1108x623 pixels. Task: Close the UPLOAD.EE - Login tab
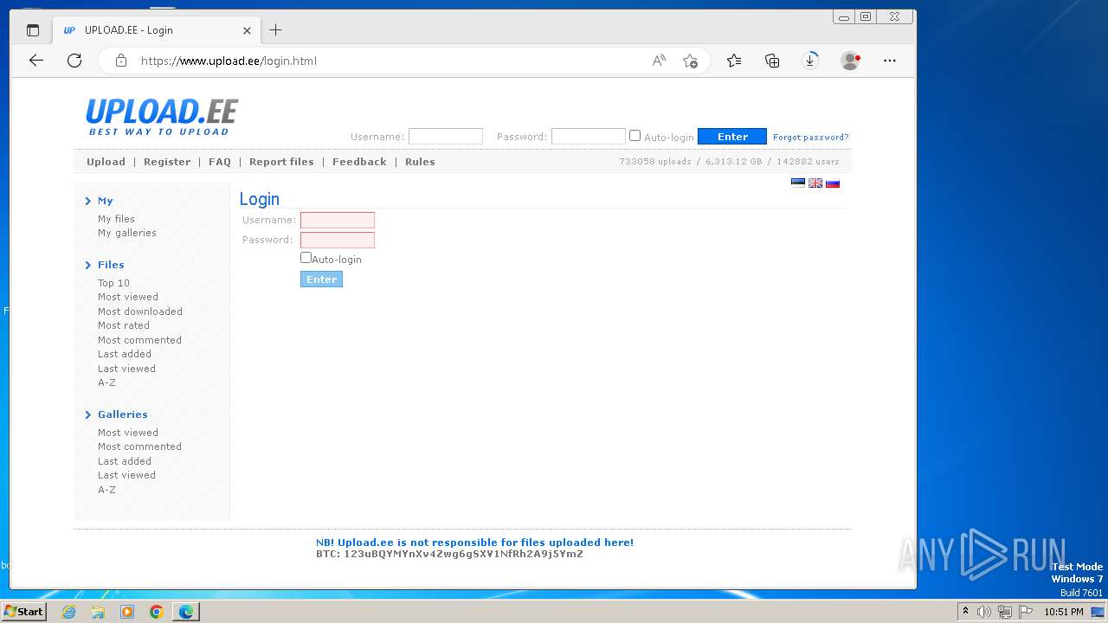tap(247, 30)
